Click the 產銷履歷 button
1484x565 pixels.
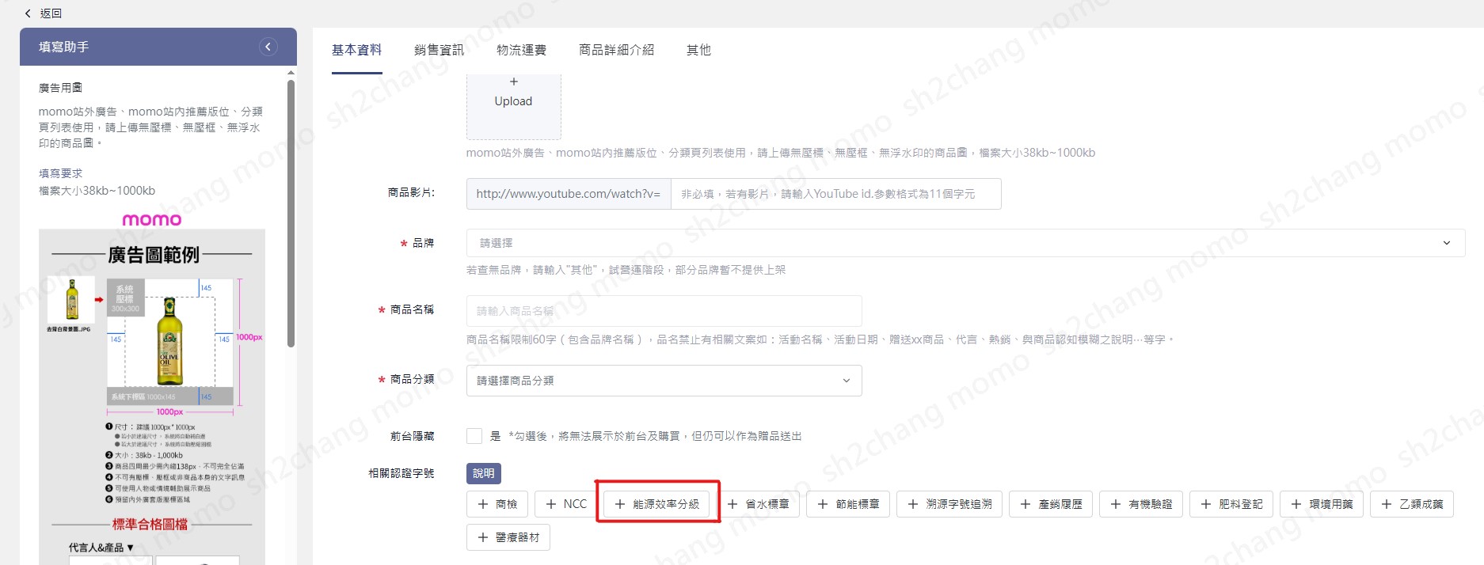(x=1051, y=504)
